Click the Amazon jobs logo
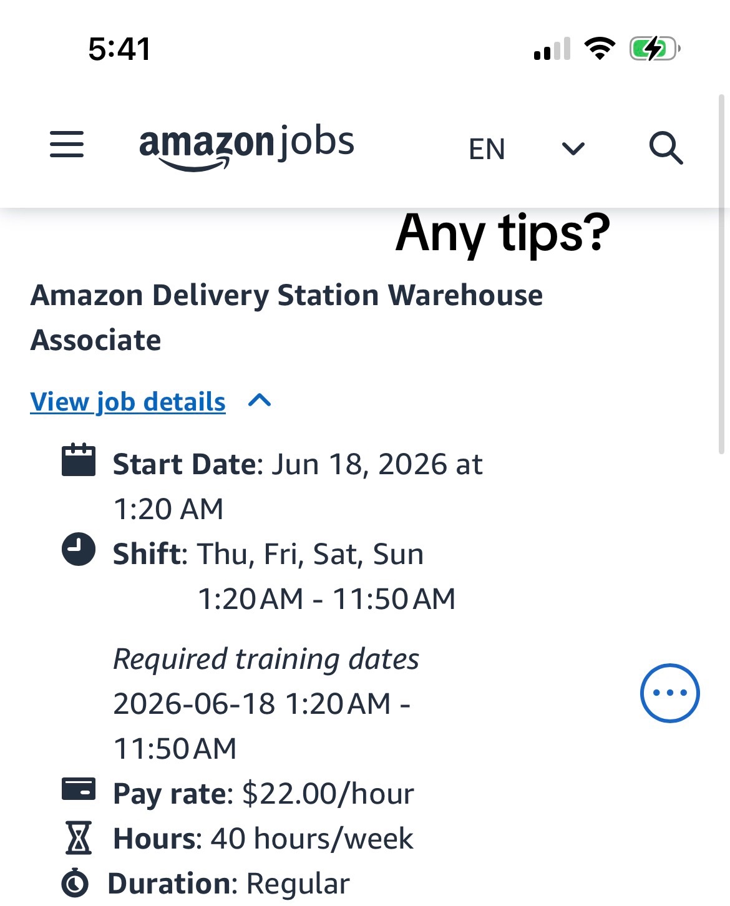730x906 pixels. [x=246, y=147]
